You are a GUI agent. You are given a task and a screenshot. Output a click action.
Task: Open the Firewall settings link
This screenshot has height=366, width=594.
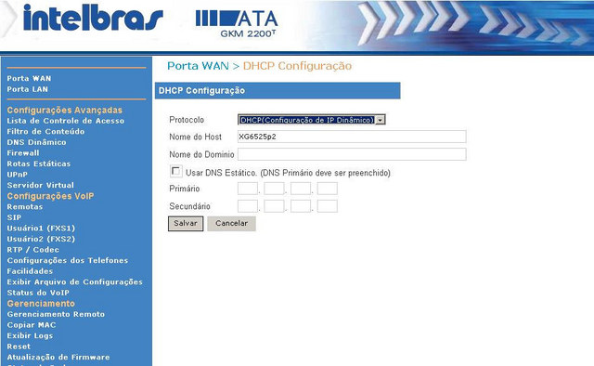(x=22, y=153)
